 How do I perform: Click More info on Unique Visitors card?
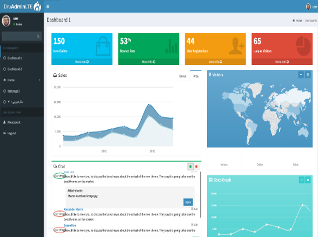click(x=282, y=62)
